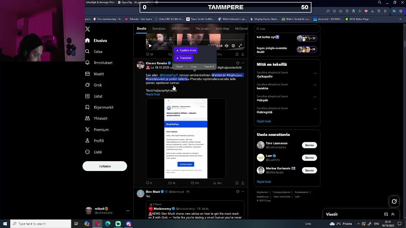The height and width of the screenshot is (228, 406).
Task: Click the Hae search field
Action: pyautogui.click(x=287, y=29)
